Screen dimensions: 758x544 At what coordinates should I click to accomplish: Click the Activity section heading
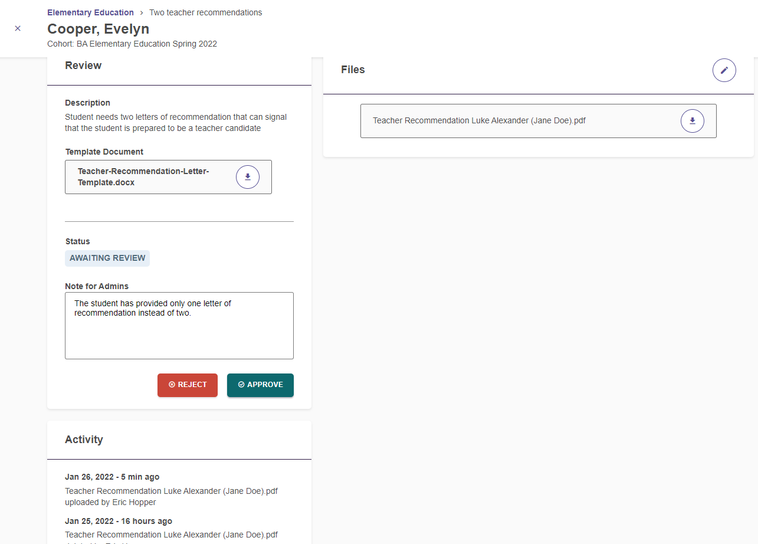tap(84, 440)
